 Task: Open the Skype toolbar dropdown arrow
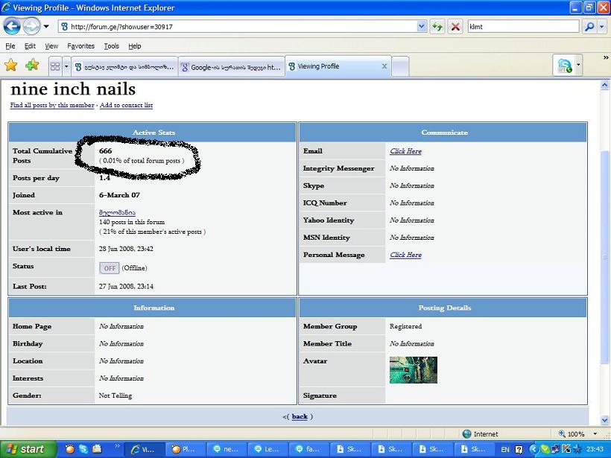tap(578, 65)
